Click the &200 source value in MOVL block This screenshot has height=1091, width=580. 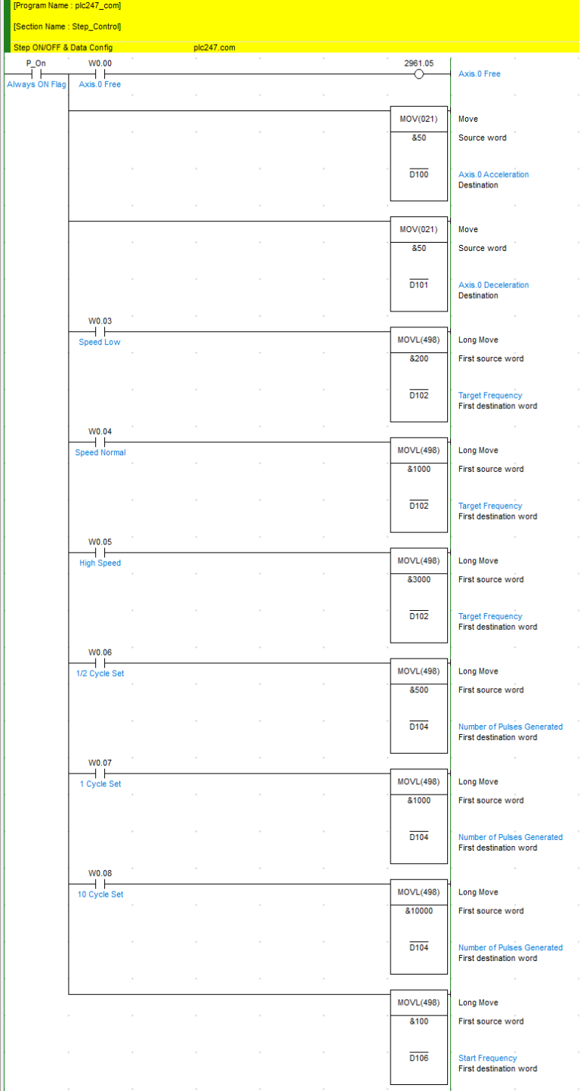click(x=418, y=358)
